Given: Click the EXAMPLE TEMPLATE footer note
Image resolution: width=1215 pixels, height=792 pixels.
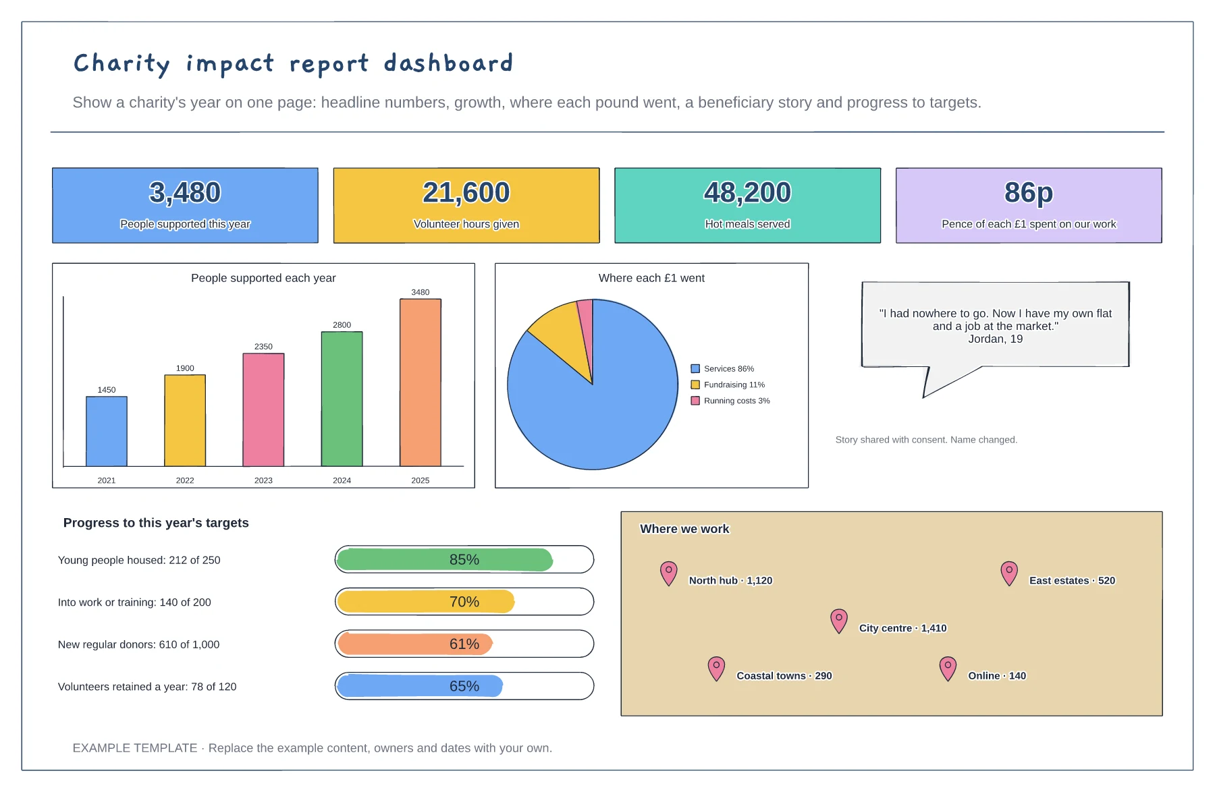Looking at the screenshot, I should click(312, 747).
